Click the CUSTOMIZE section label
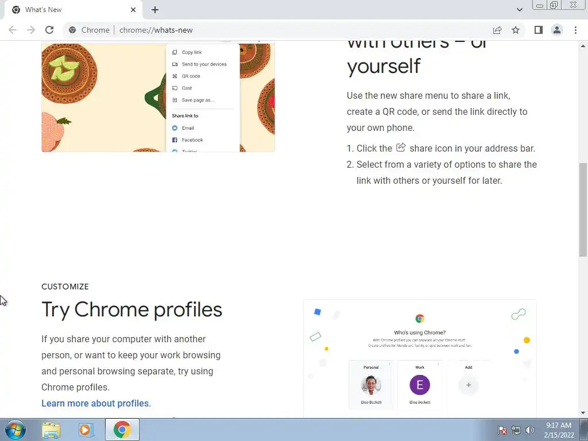This screenshot has height=441, width=588. point(65,287)
